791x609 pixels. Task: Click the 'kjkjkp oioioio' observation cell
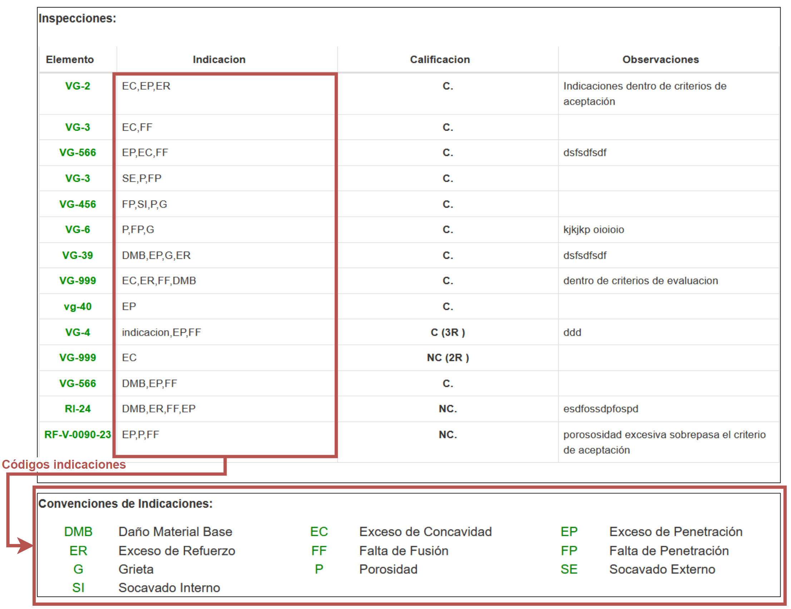pos(593,230)
